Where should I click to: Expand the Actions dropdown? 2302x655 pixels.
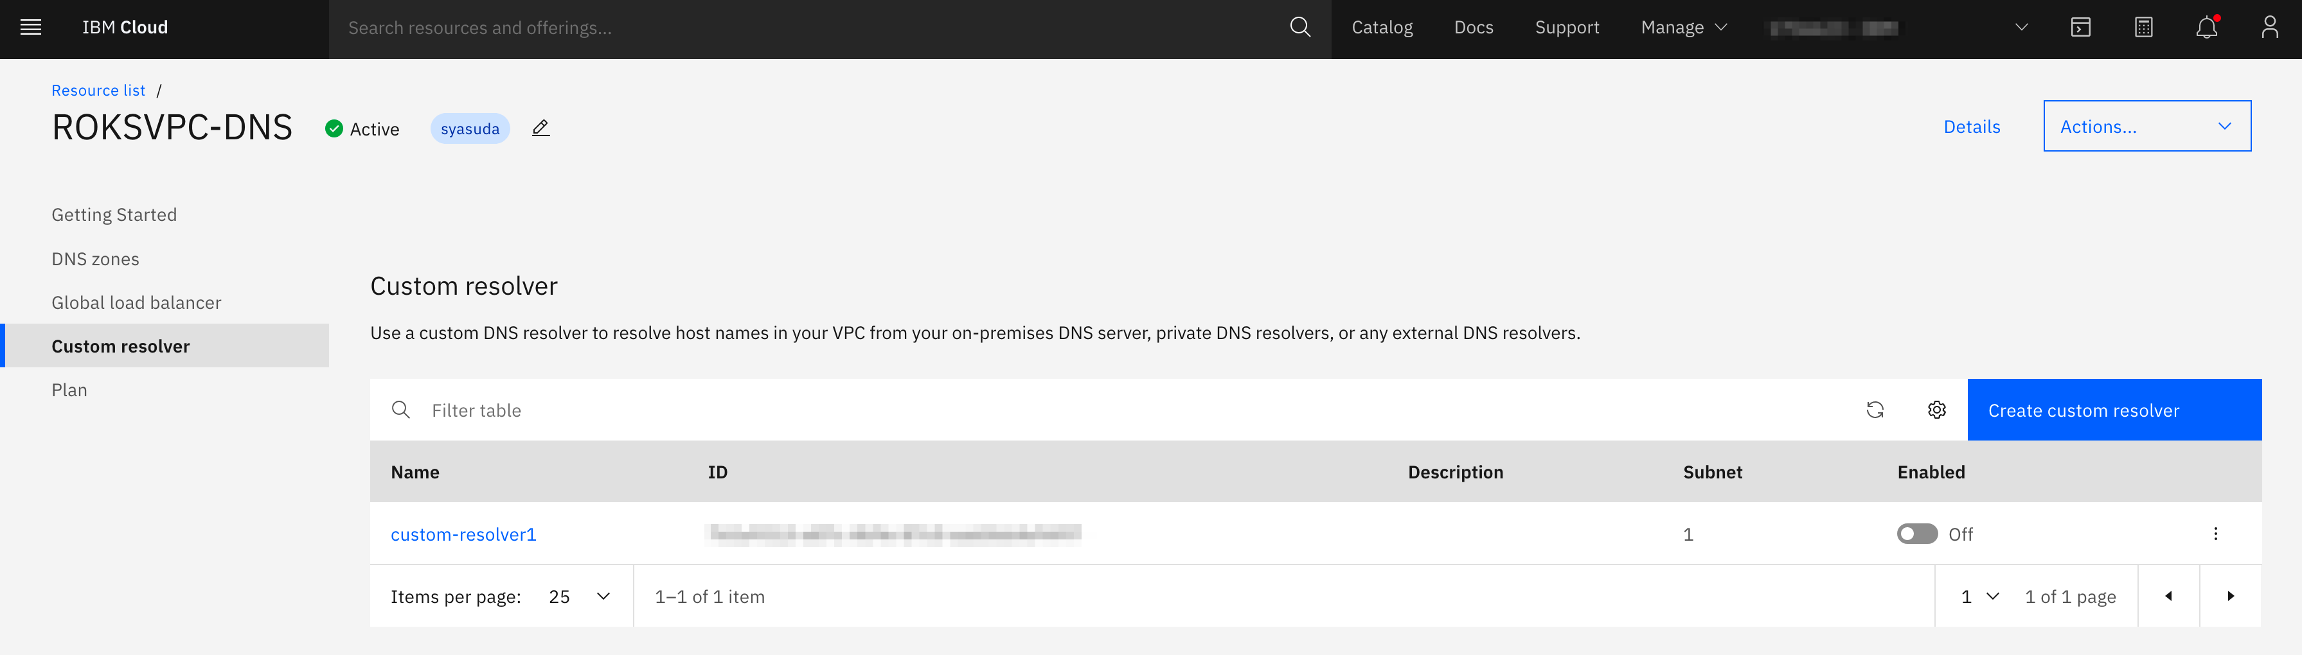tap(2146, 127)
